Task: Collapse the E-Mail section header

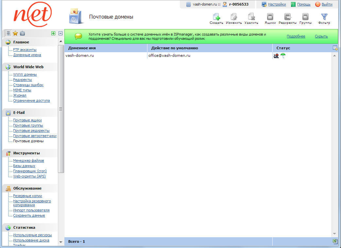Action: (19, 113)
